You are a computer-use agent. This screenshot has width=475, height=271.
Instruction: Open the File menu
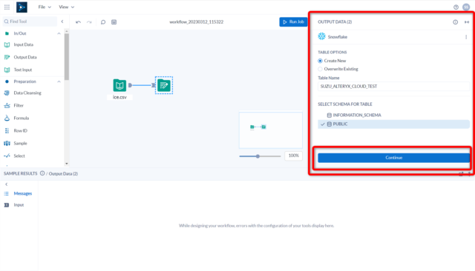(x=45, y=7)
